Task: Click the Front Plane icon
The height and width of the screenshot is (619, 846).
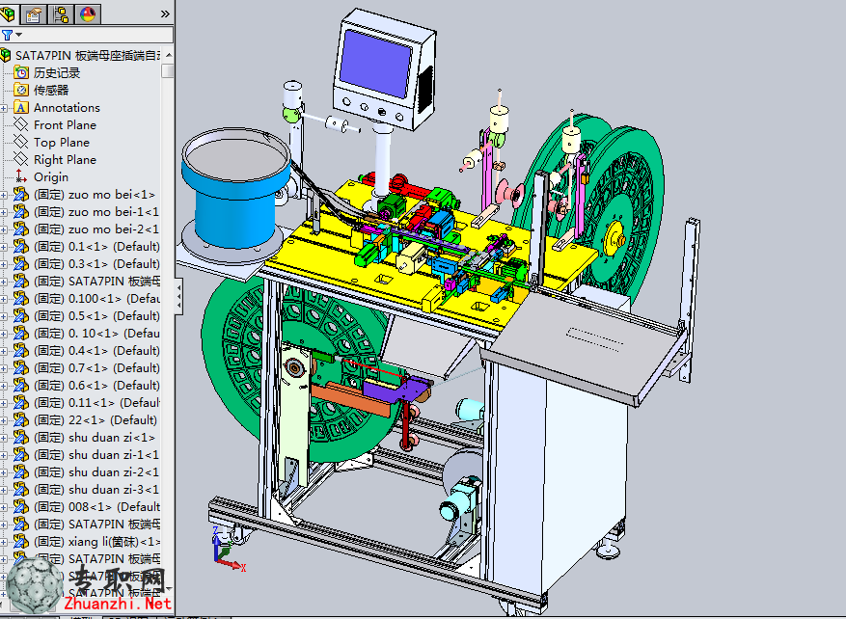Action: point(20,125)
